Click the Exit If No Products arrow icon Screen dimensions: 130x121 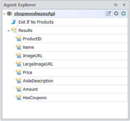(x=14, y=22)
